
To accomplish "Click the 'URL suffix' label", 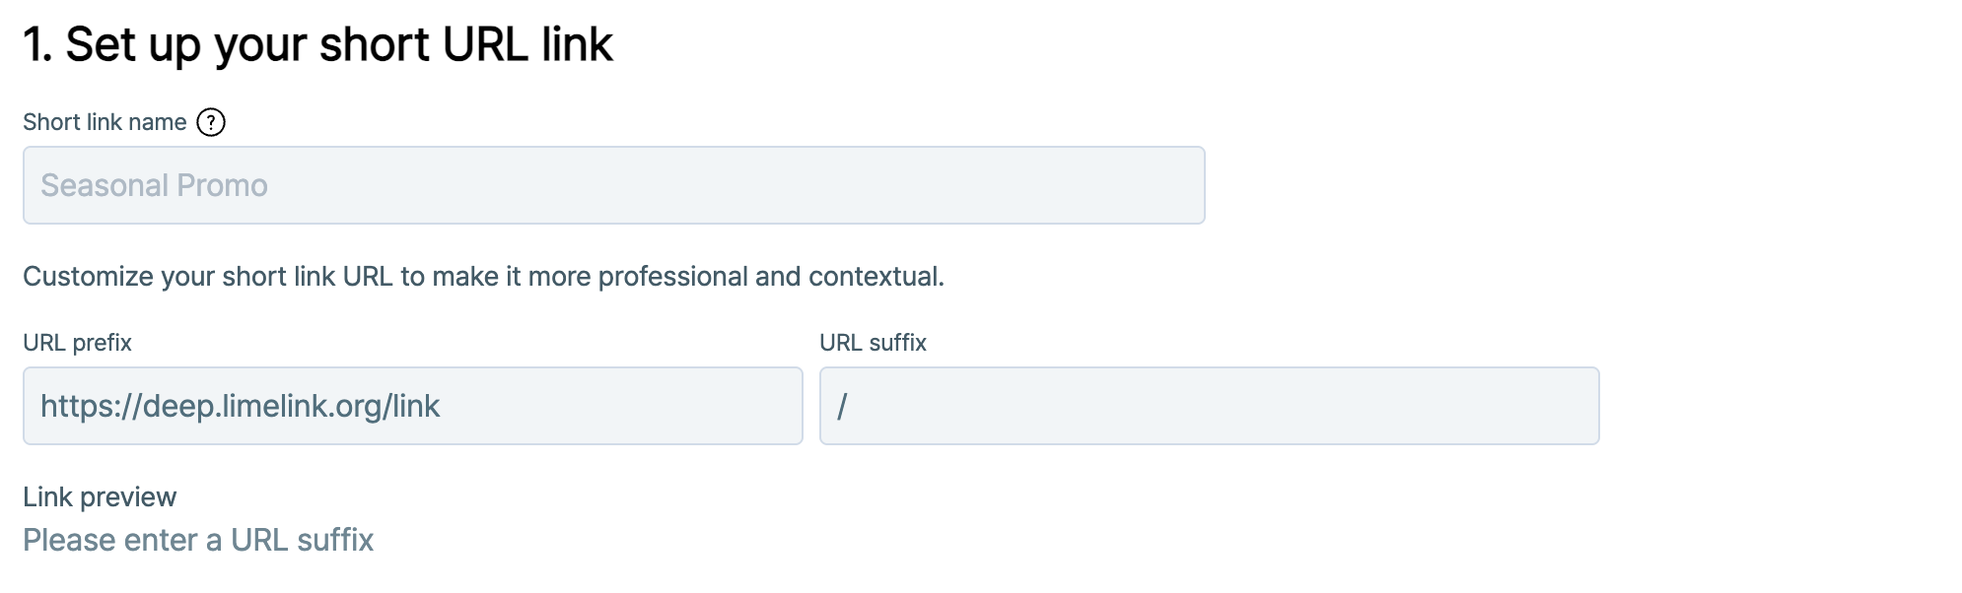I will tap(873, 343).
